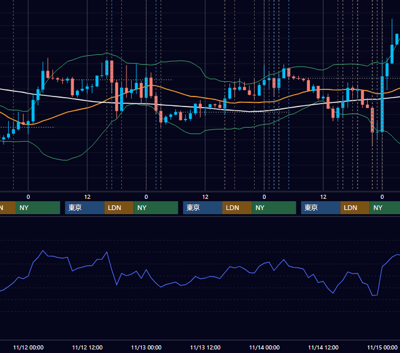Select the 東京 session block on 11/14
This screenshot has width=400, height=353.
[321, 208]
